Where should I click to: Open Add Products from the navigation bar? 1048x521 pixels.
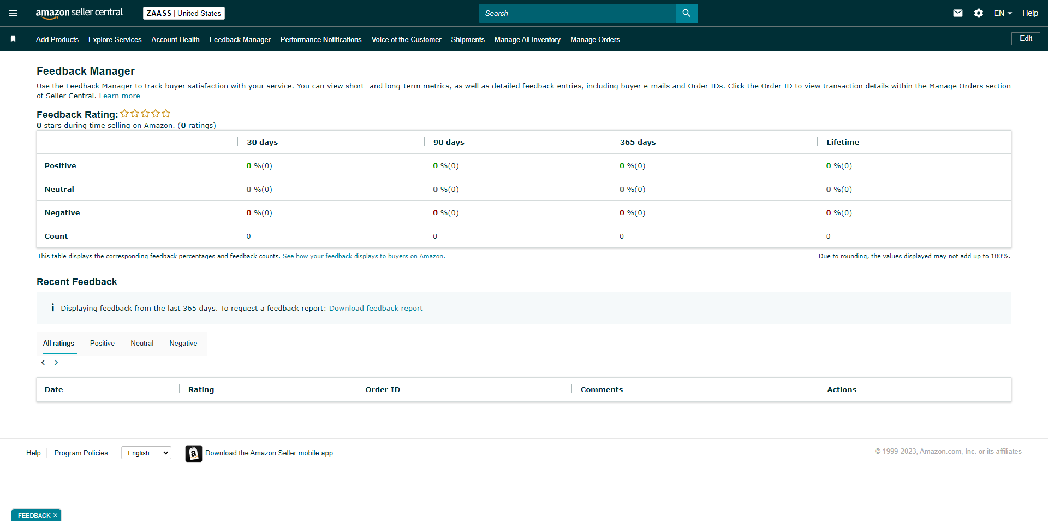coord(57,39)
